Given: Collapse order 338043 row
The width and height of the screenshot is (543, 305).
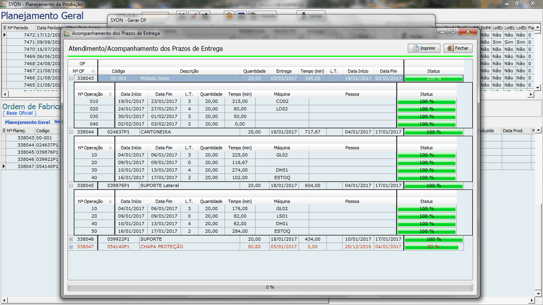Looking at the screenshot, I should click(71, 78).
